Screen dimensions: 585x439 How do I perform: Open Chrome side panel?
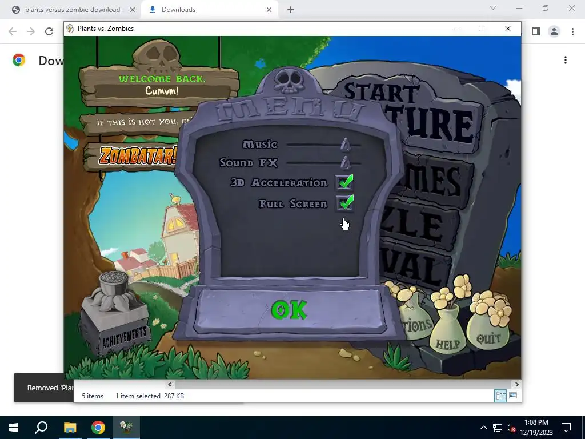pos(536,31)
